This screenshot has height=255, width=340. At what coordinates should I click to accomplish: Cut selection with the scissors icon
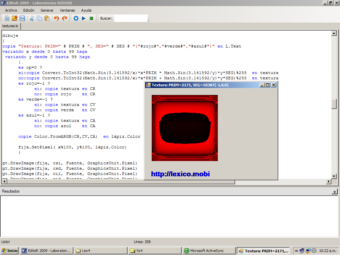pyautogui.click(x=32, y=18)
